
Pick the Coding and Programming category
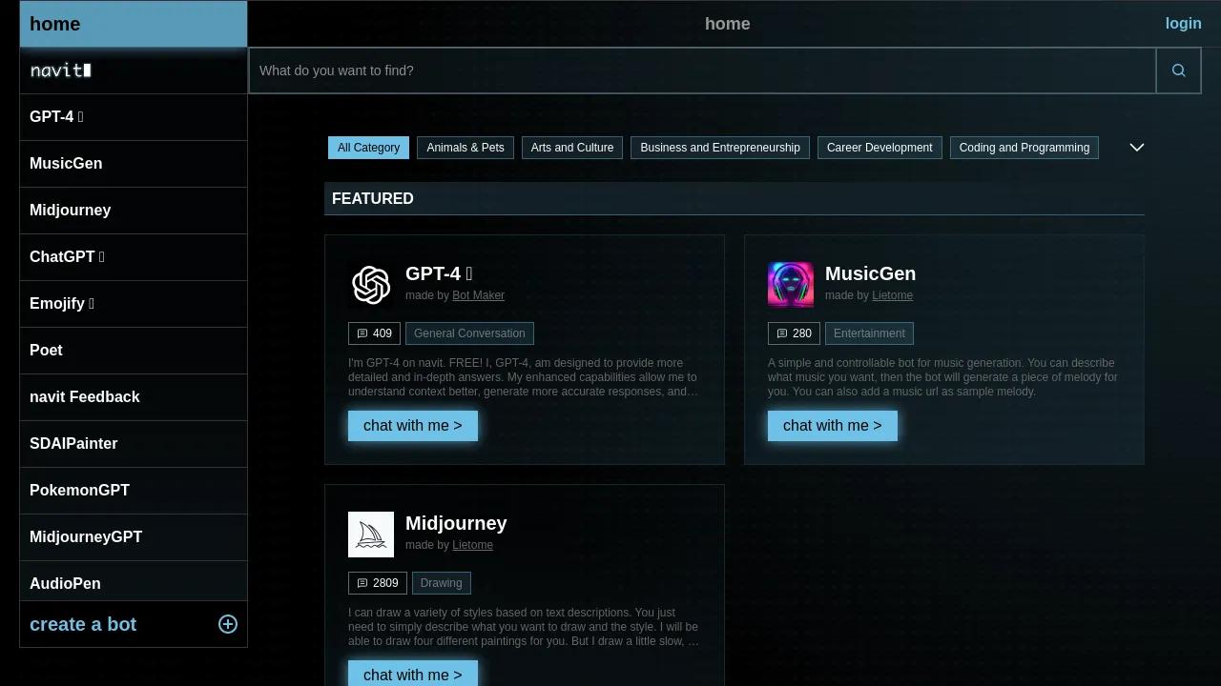click(x=1024, y=148)
